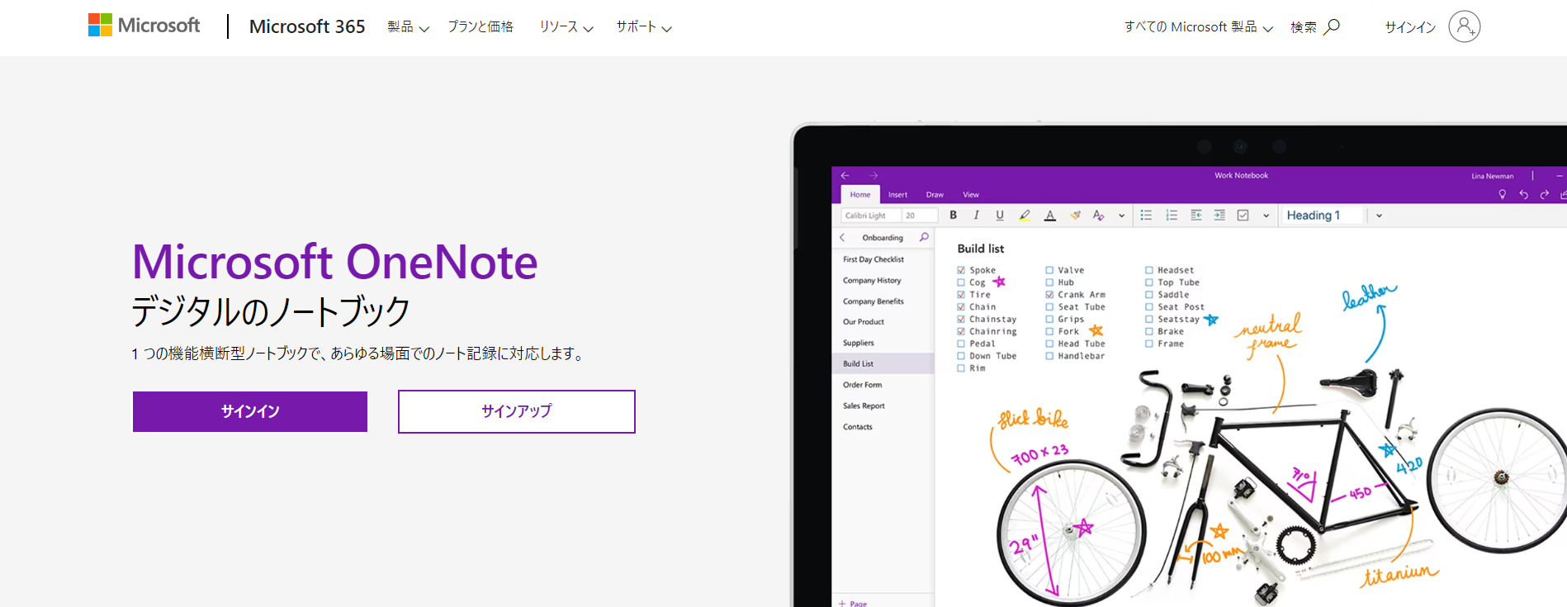
Task: Click the サインアップ button
Action: (517, 411)
